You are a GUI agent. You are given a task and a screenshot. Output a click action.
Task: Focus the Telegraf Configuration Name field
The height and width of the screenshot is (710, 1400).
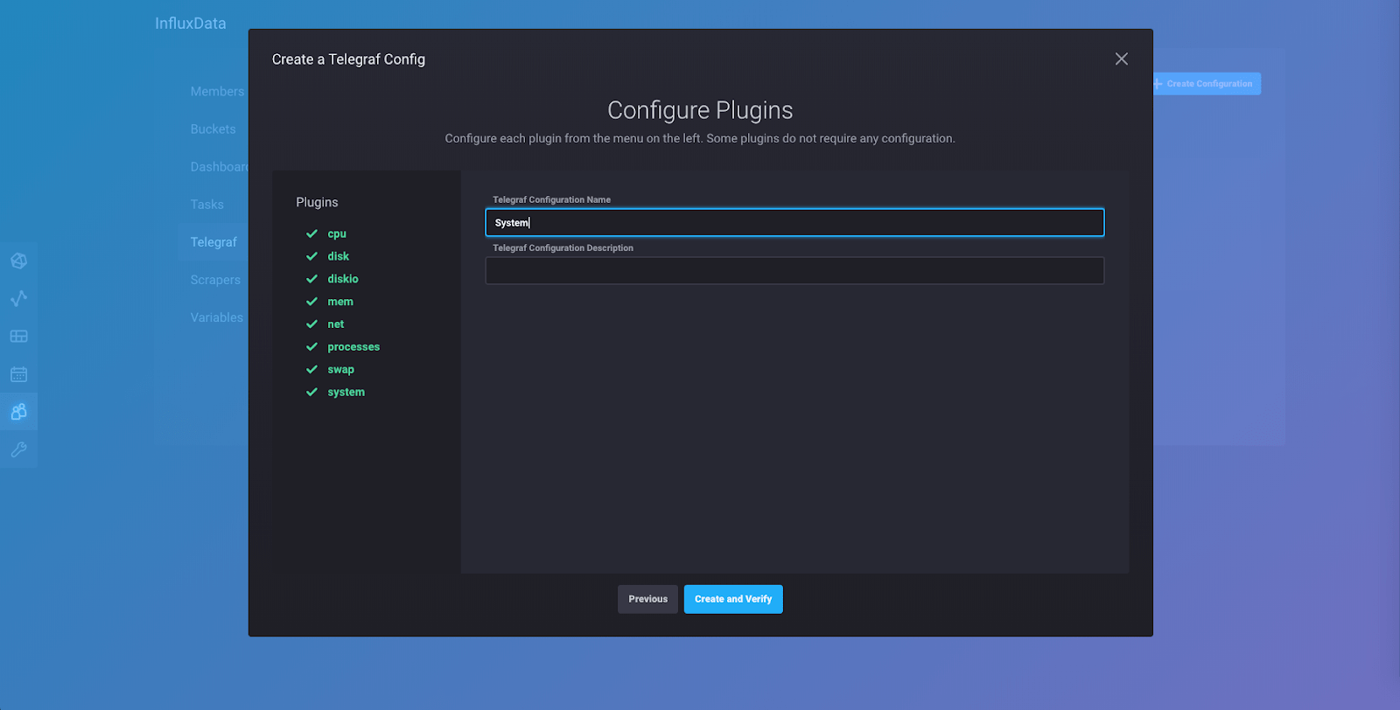pos(794,222)
